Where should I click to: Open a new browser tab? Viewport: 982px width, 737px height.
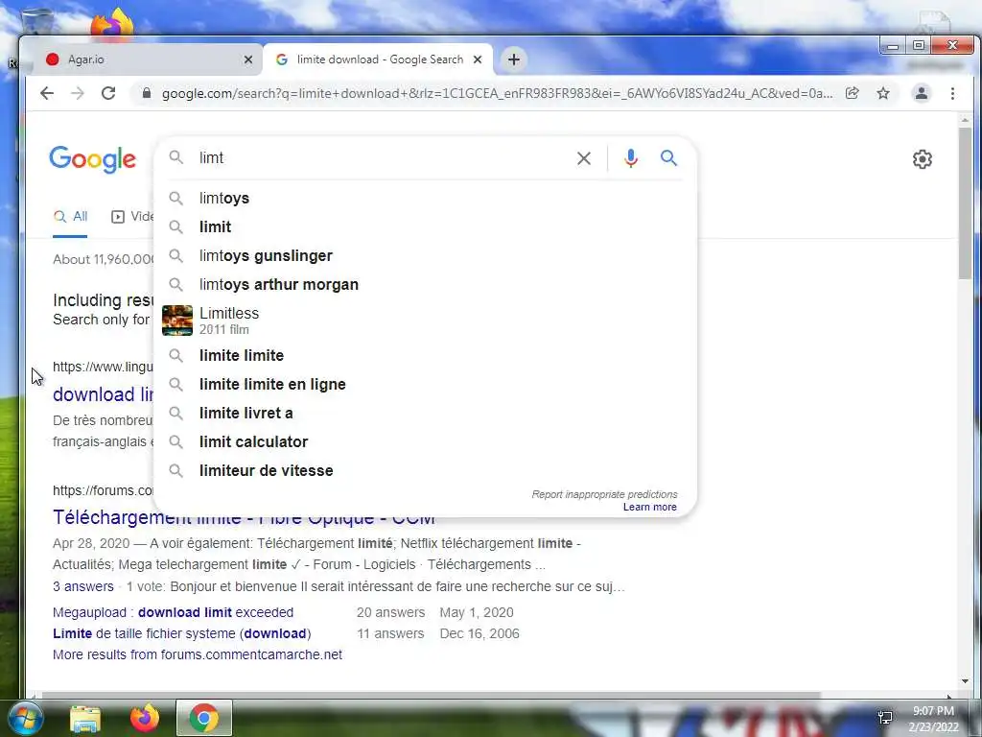514,59
